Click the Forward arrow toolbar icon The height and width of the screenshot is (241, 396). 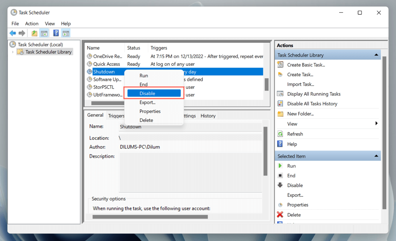22,33
